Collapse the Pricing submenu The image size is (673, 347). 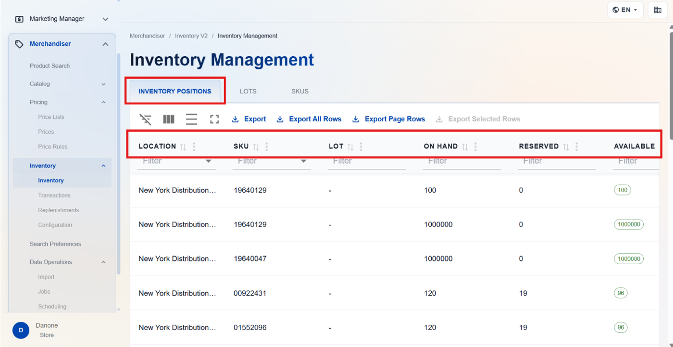pos(103,103)
